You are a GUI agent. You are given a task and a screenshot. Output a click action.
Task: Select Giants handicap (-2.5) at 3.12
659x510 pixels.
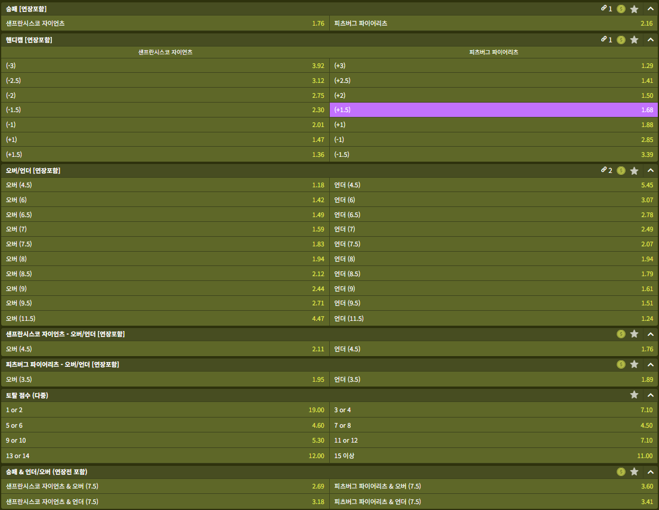pyautogui.click(x=165, y=81)
